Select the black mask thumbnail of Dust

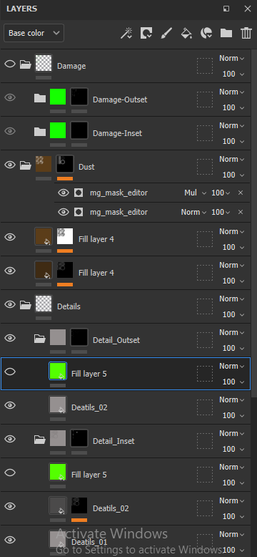(x=65, y=164)
